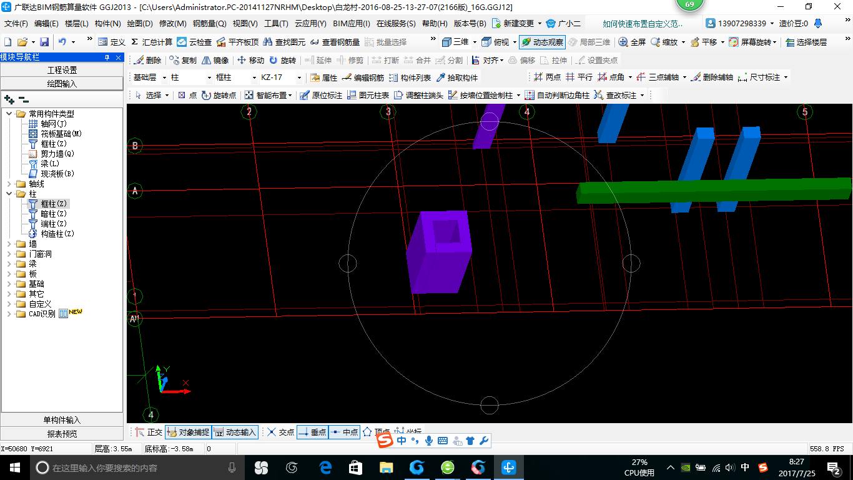Open 构件列表 component list
The width and height of the screenshot is (853, 480).
click(x=410, y=77)
